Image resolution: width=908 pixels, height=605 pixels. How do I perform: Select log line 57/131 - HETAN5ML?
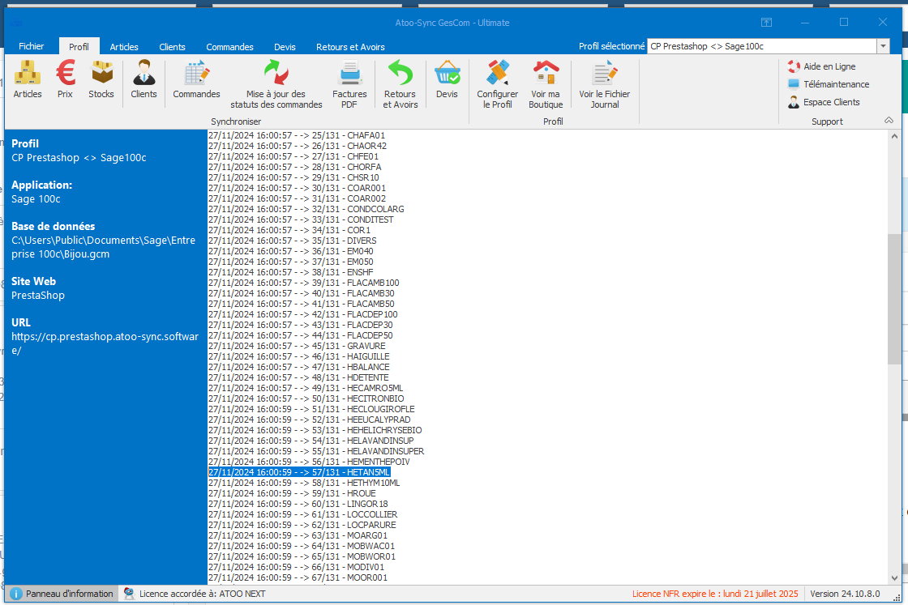pyautogui.click(x=299, y=472)
